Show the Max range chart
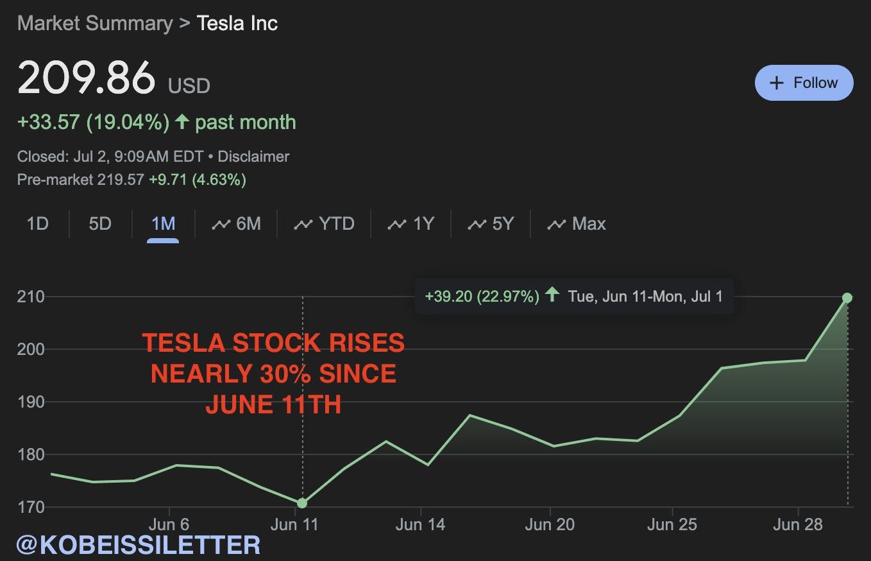Screen dimensions: 871x561 point(576,224)
